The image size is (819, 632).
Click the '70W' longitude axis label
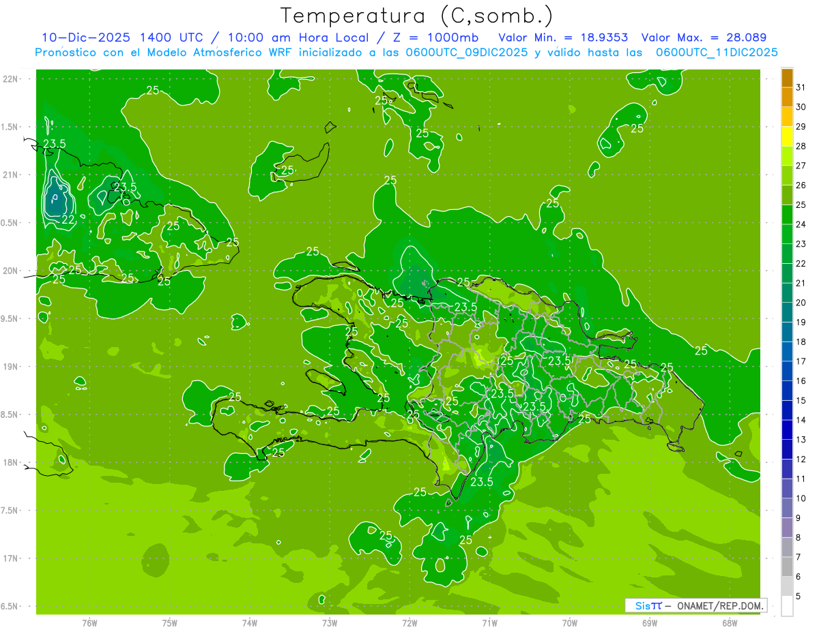click(x=570, y=623)
